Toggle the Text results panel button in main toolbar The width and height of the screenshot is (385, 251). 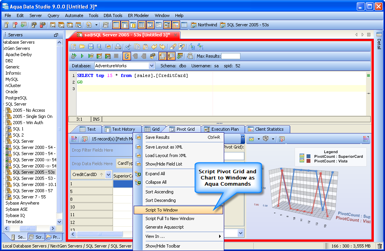click(116, 25)
